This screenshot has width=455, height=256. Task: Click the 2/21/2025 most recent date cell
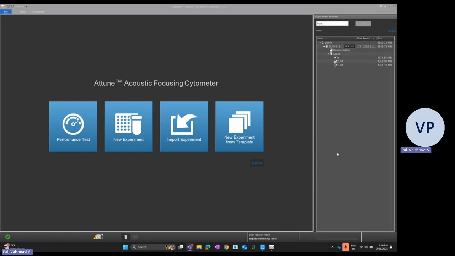point(366,47)
